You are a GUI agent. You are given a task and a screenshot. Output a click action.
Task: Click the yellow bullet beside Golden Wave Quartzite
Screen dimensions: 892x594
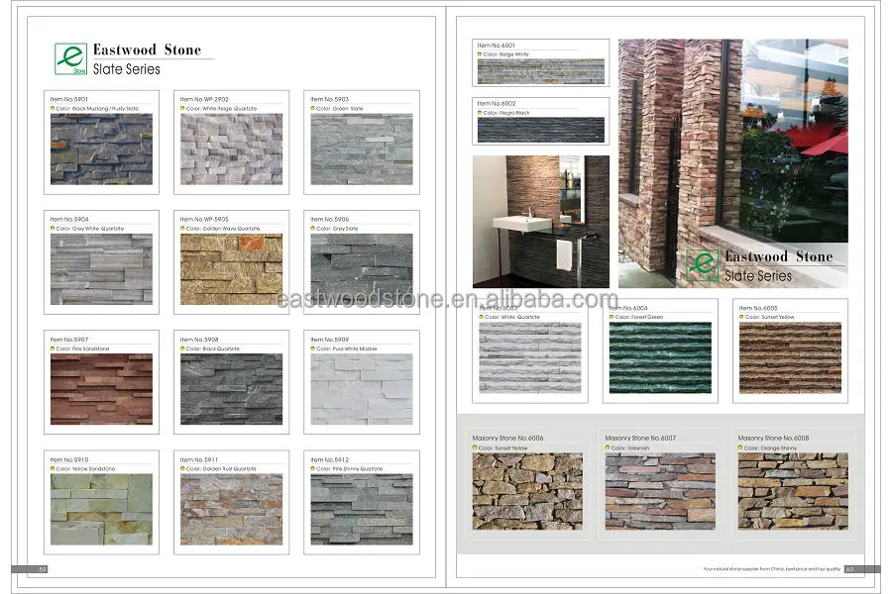[182, 229]
